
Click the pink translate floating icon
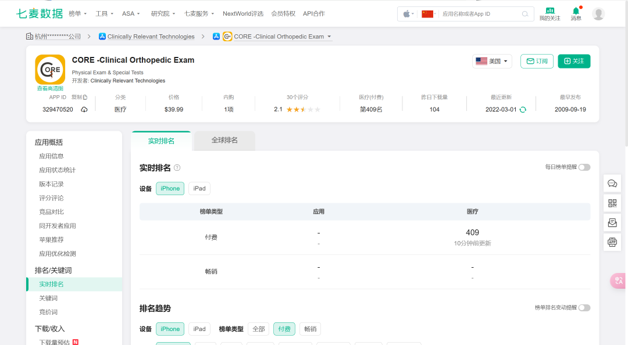(x=618, y=281)
